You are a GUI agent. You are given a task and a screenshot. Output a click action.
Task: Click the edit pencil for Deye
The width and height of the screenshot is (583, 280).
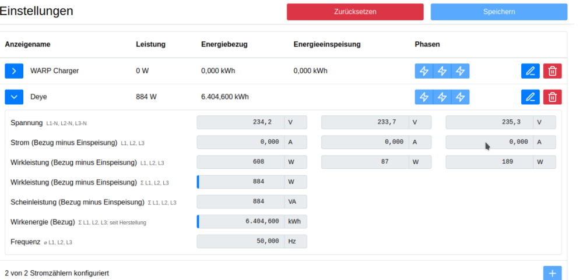(530, 97)
